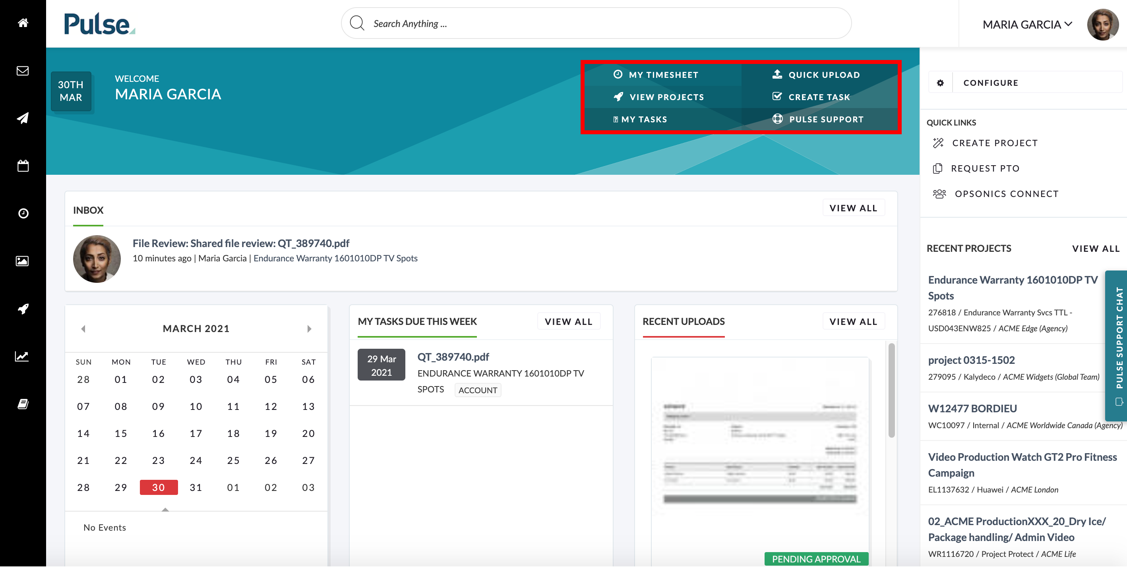Click the gear icon beside Configure
Screen dimensions: 1127x568
[940, 83]
